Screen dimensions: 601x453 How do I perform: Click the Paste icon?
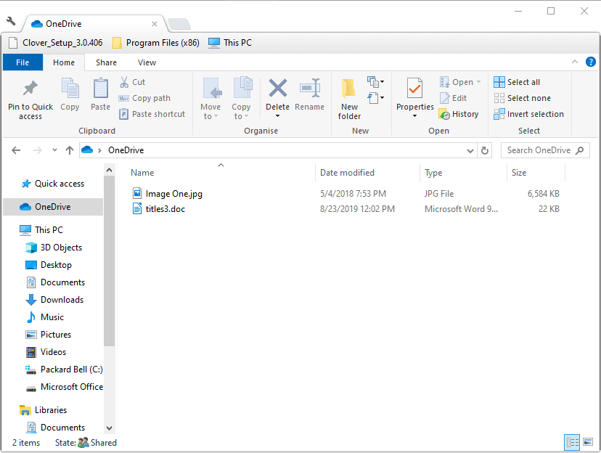pyautogui.click(x=100, y=95)
